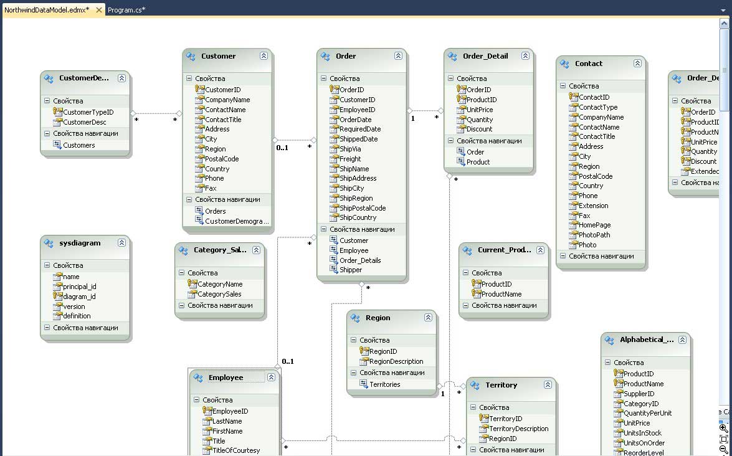Screen dimensions: 732x456
Task: Collapse the CustomerDe... entity box
Action: pyautogui.click(x=122, y=78)
